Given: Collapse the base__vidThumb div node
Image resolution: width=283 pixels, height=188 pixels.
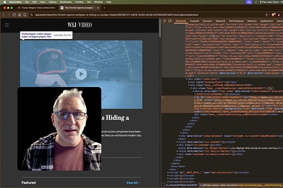Looking at the screenshot, I should pos(189,85).
